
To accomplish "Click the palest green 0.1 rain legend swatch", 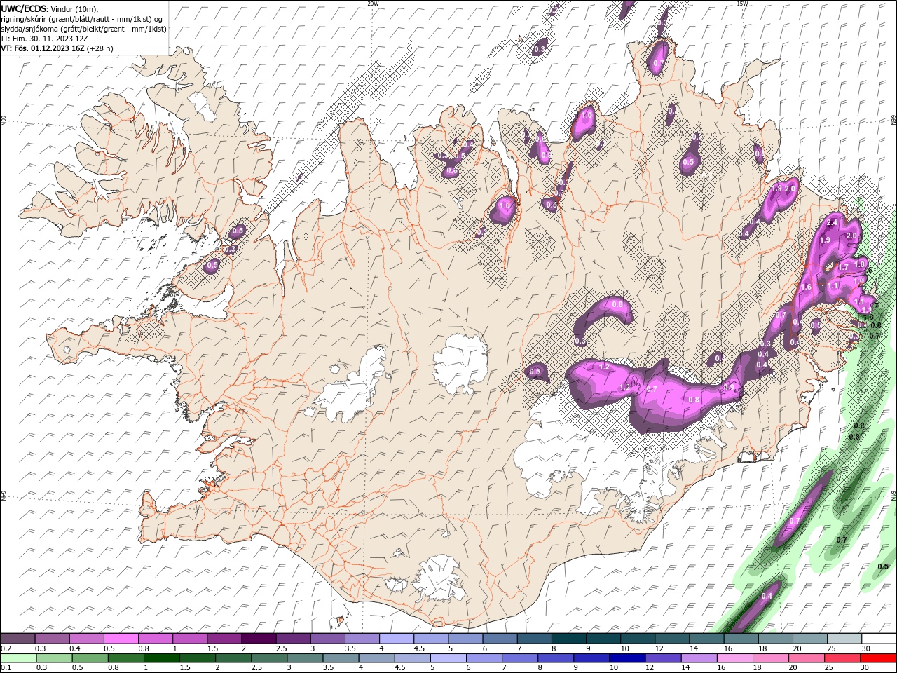I will [x=18, y=658].
